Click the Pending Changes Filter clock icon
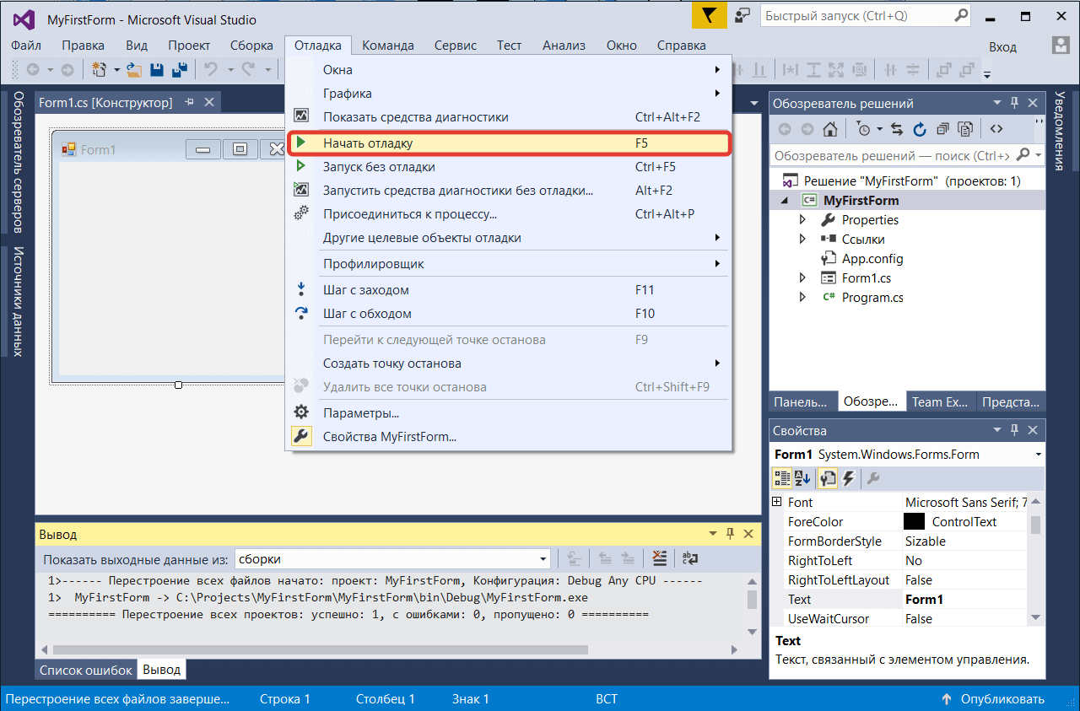This screenshot has height=711, width=1080. click(x=863, y=129)
